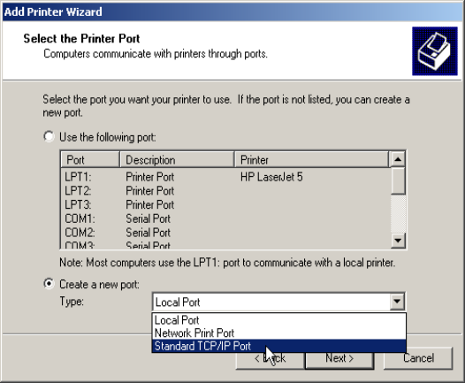465x383 pixels.
Task: Go back with the Back button
Action: click(x=270, y=358)
